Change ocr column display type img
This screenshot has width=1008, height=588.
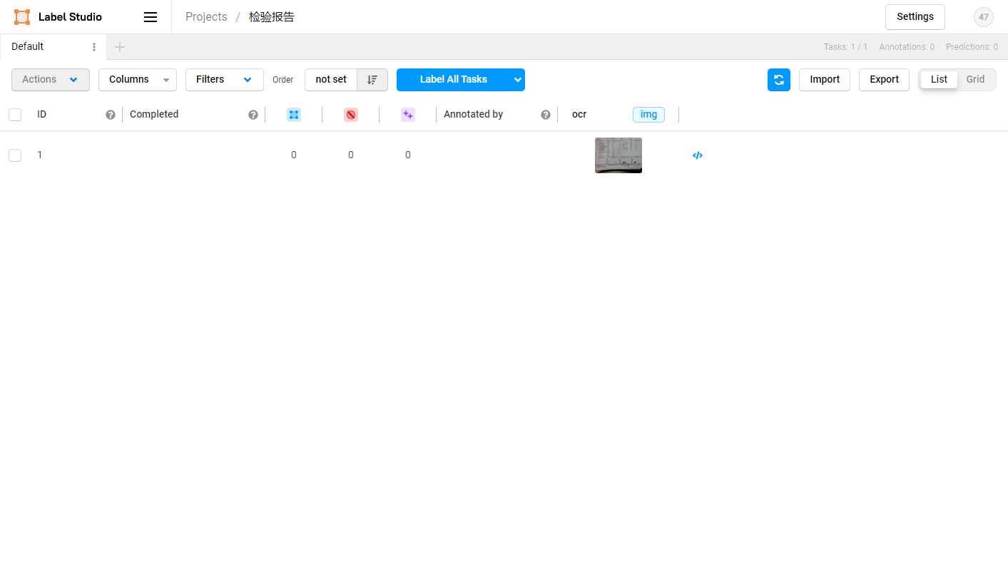648,115
